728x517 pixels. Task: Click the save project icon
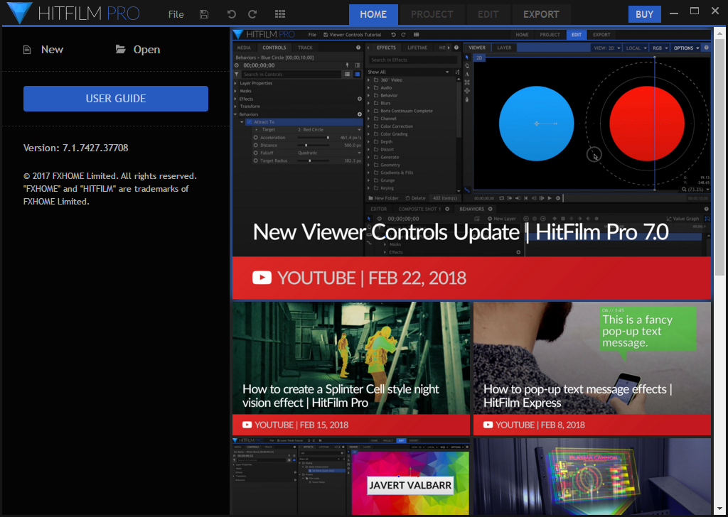[205, 14]
